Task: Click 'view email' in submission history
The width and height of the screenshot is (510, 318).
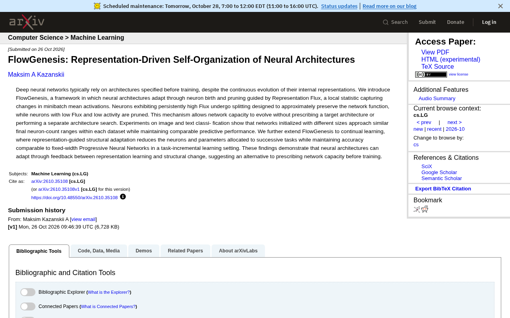Action: 84,219
